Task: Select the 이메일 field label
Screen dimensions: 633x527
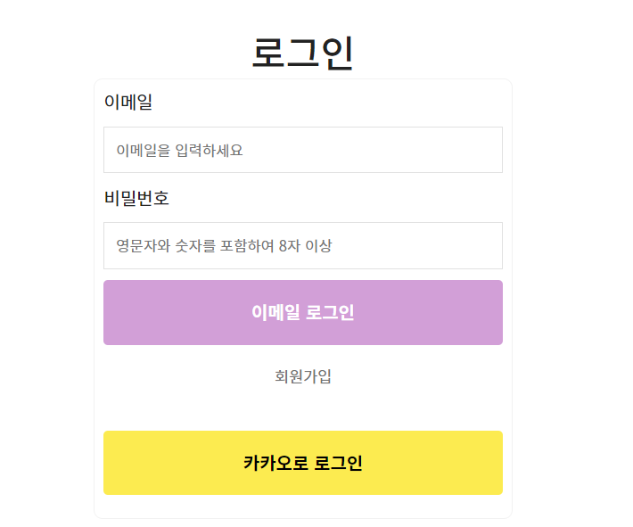Action: click(128, 102)
